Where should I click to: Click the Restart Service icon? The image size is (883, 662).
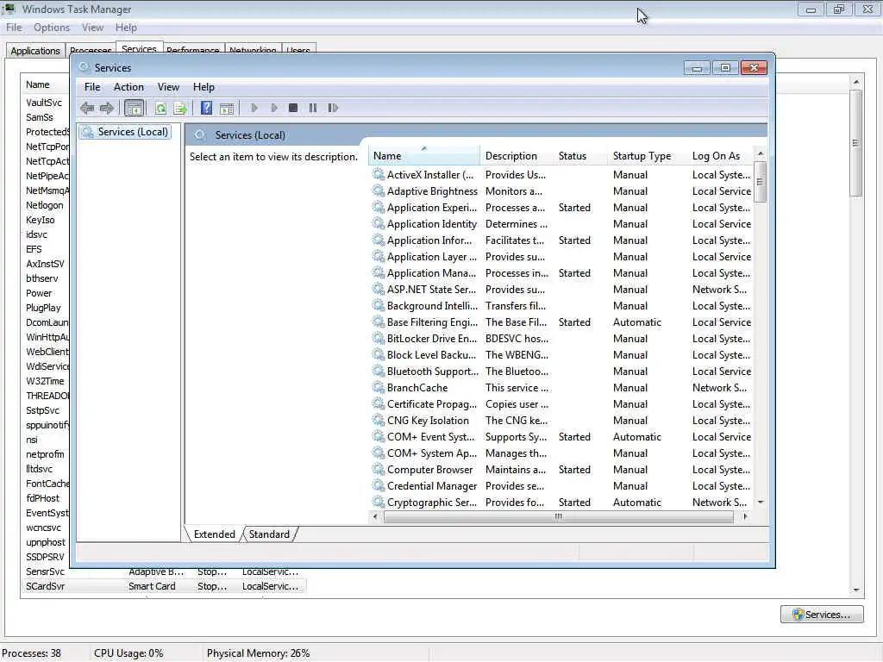[x=333, y=108]
